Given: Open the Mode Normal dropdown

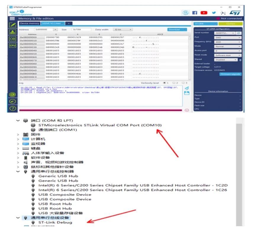Looking at the screenshot, I should coord(228,46).
